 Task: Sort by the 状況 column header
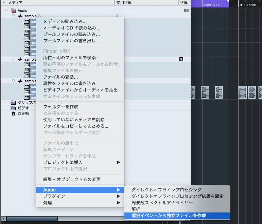coord(185,3)
